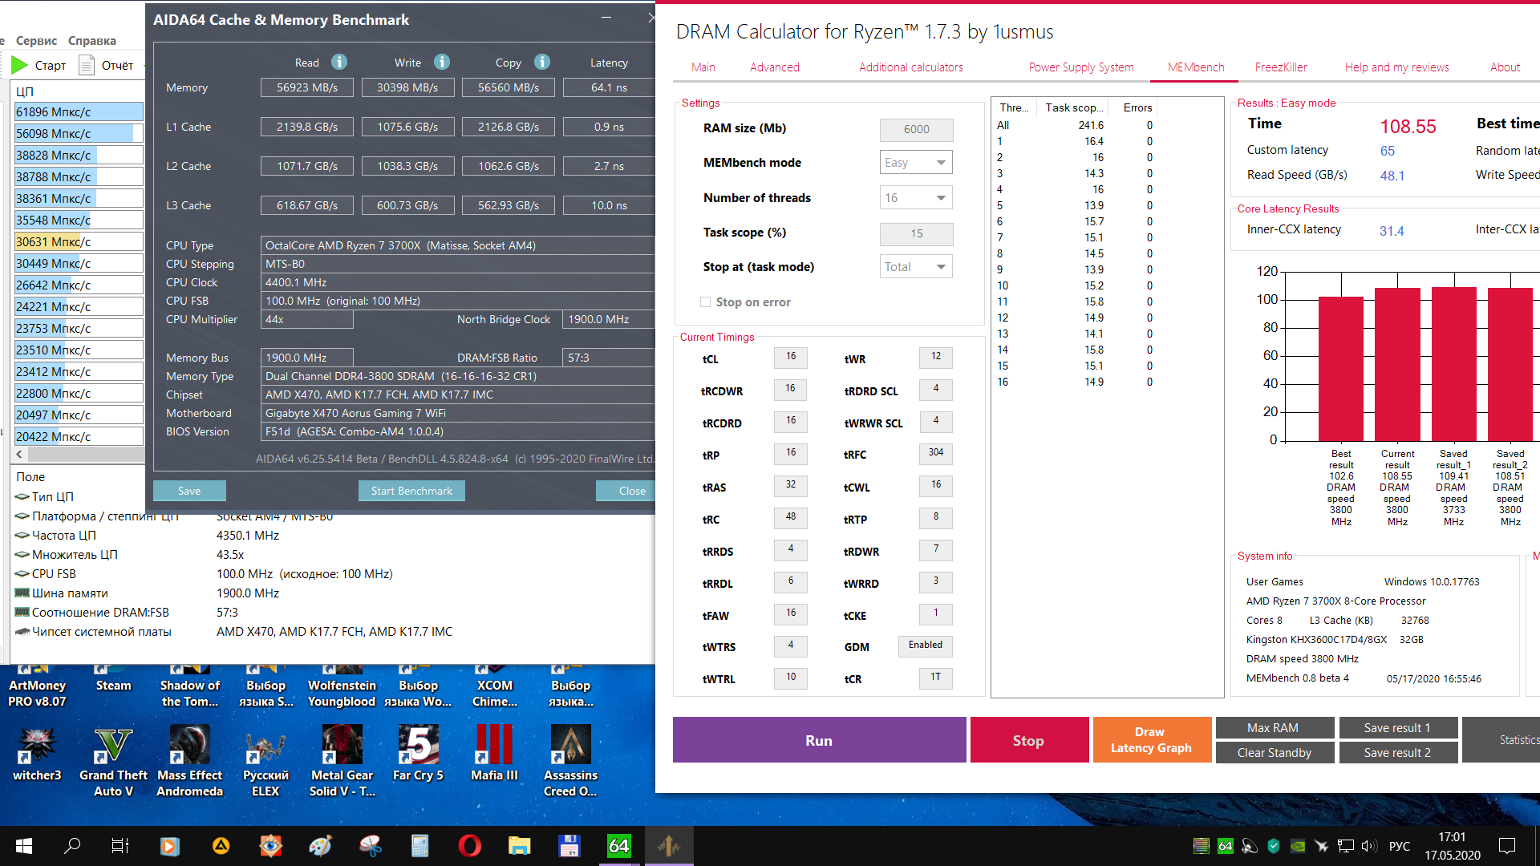Click the Copy info icon
Viewport: 1540px width, 866px height.
(542, 62)
